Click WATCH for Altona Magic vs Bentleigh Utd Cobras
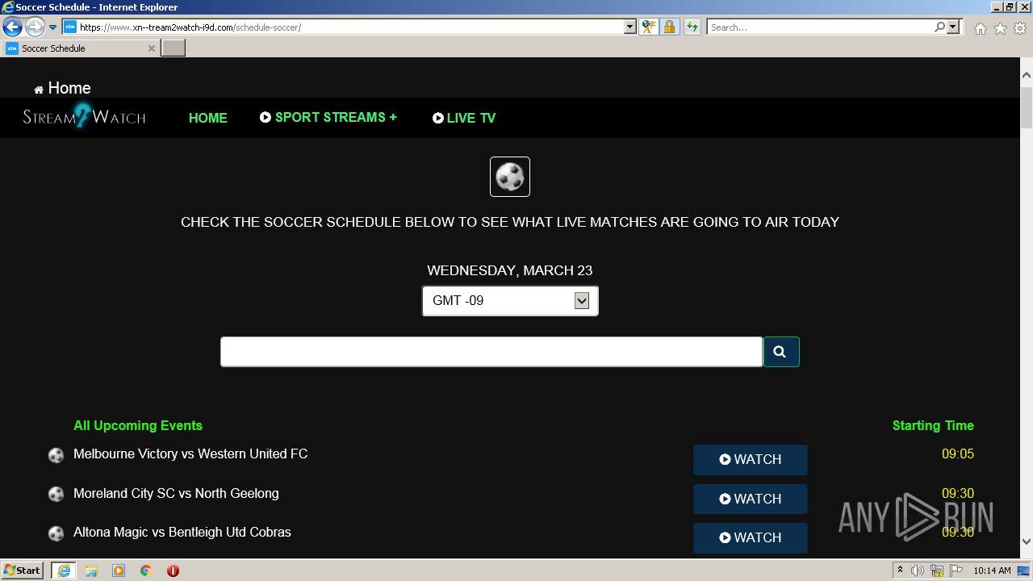 click(x=751, y=537)
